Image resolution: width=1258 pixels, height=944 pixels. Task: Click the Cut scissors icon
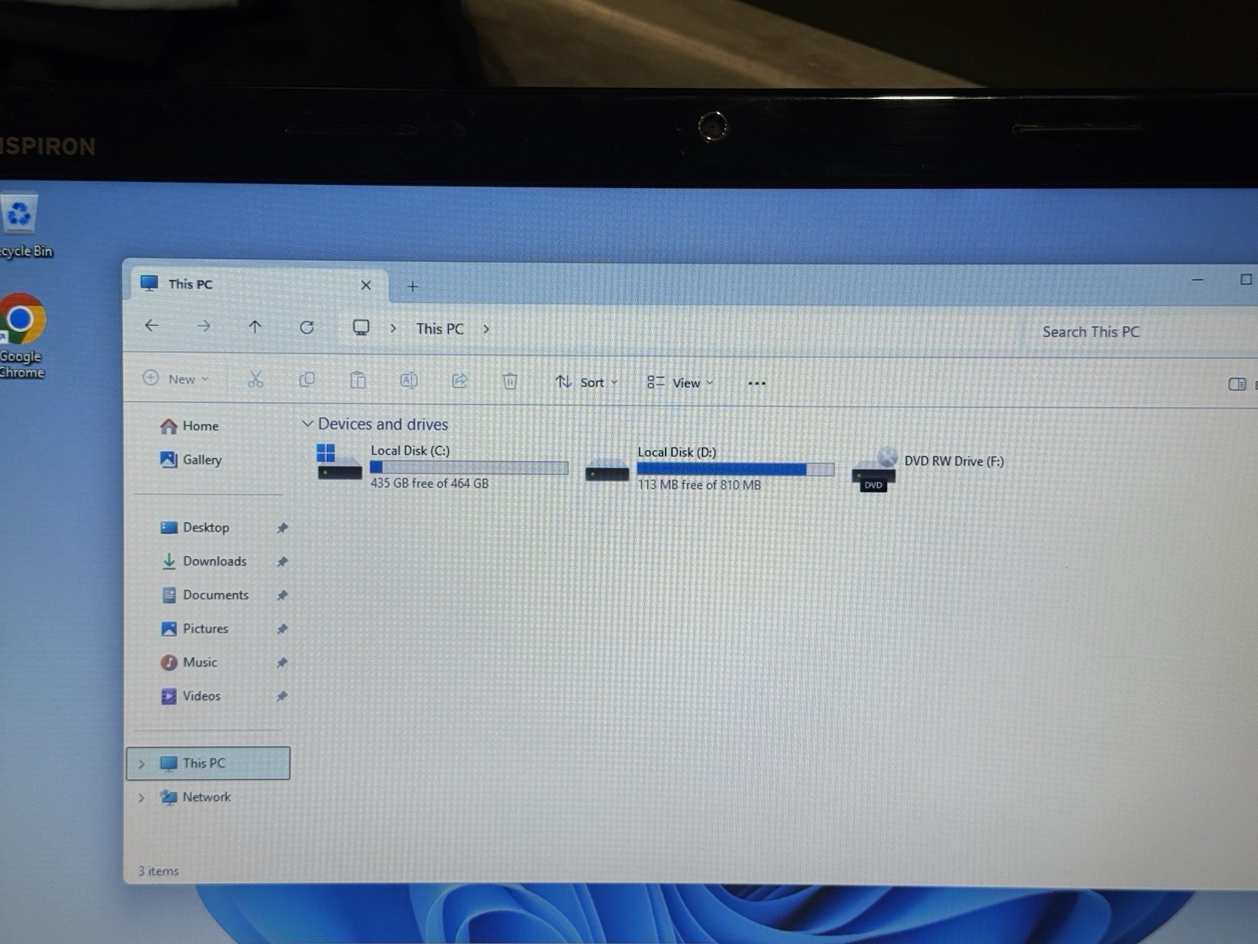click(x=256, y=380)
